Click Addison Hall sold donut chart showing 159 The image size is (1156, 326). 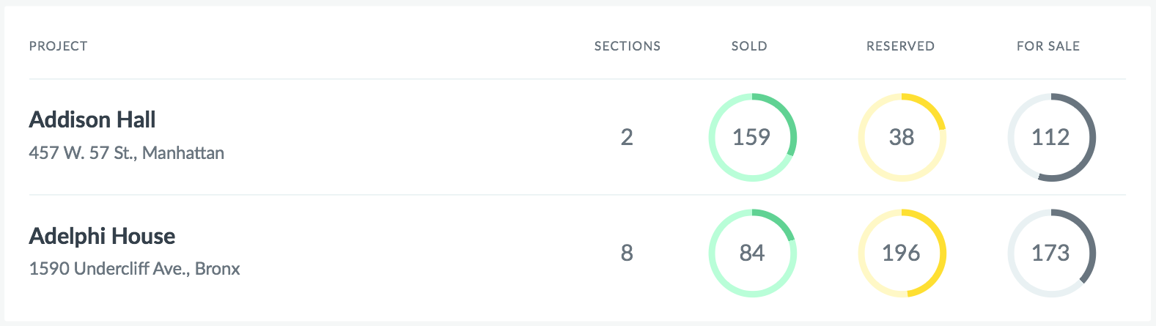pyautogui.click(x=752, y=137)
